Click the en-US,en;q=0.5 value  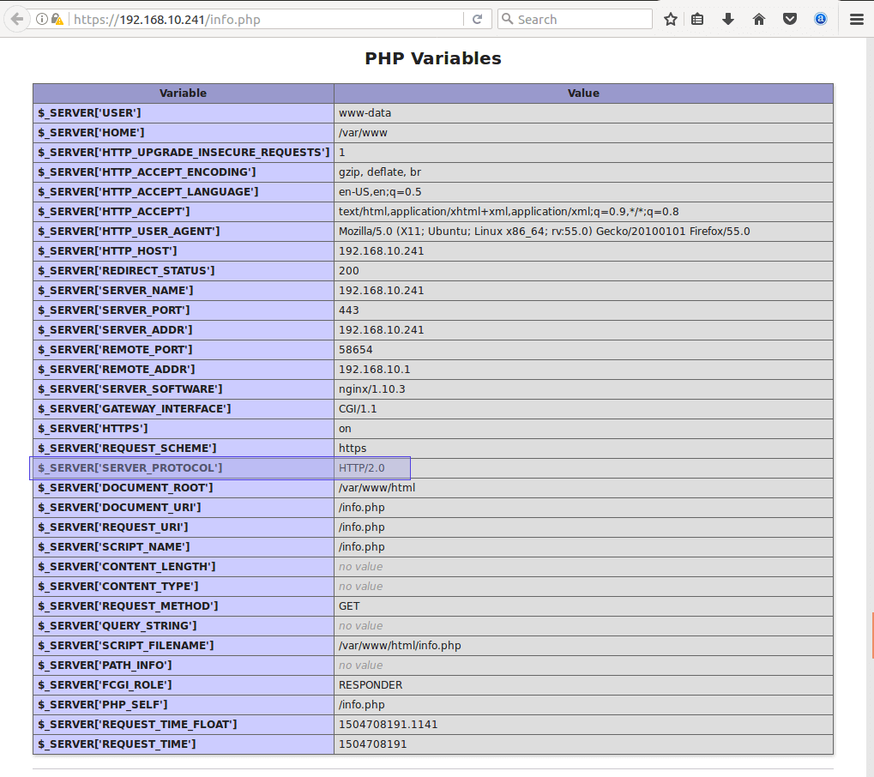coord(380,192)
